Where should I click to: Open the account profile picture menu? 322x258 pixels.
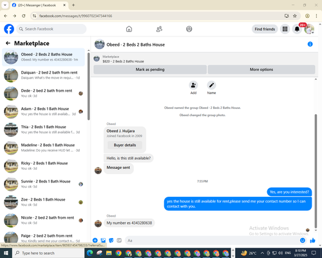click(309, 29)
